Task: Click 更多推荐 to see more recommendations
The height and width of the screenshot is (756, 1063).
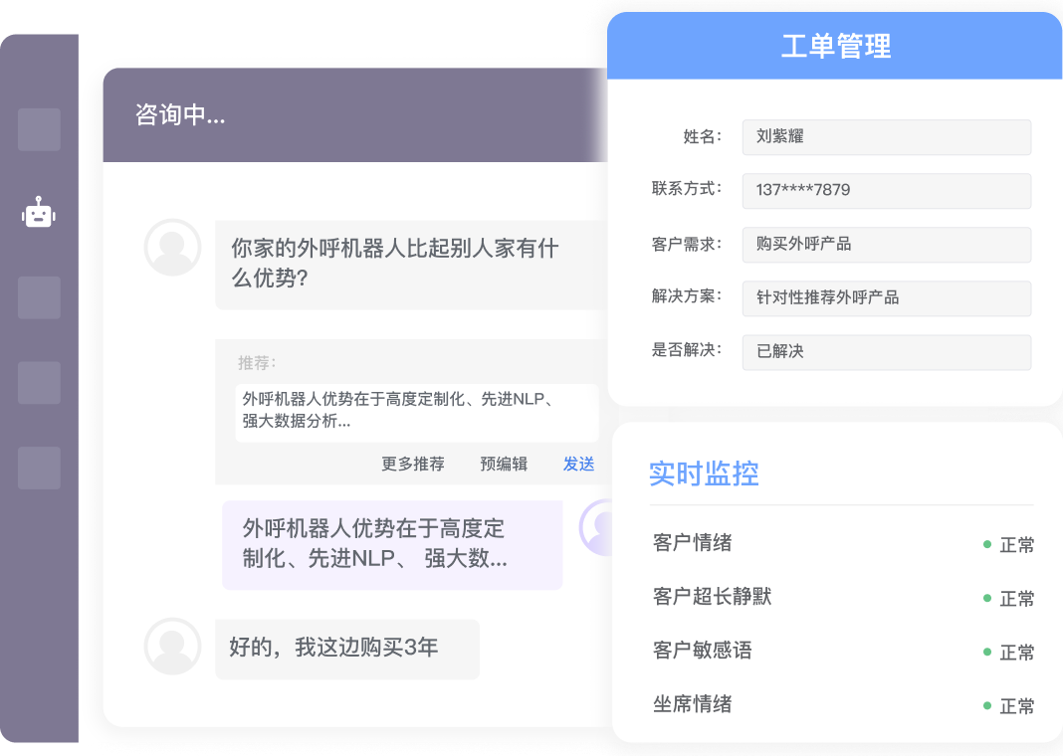Action: [412, 464]
